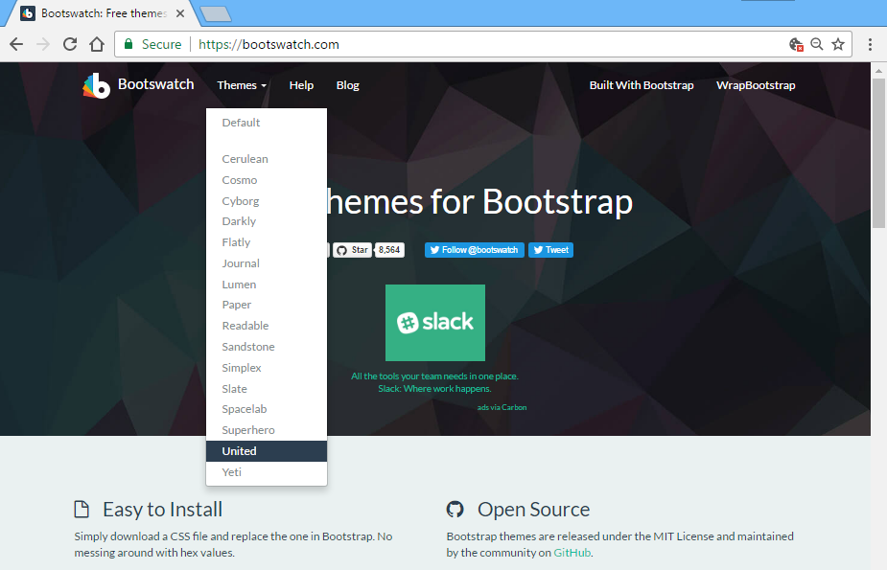Open a new browser tab
Image resolution: width=887 pixels, height=570 pixels.
[x=216, y=13]
